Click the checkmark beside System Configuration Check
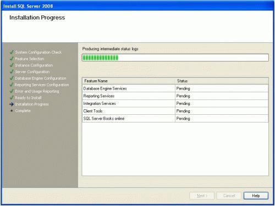This screenshot has width=275, height=206. (x=12, y=52)
